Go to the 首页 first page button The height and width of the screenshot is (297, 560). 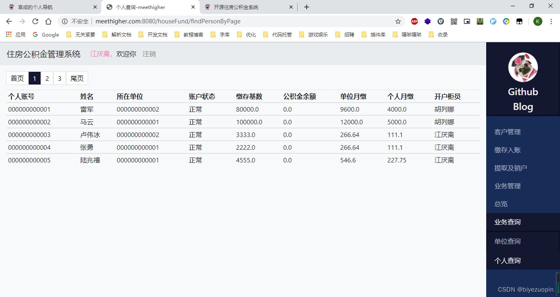17,78
